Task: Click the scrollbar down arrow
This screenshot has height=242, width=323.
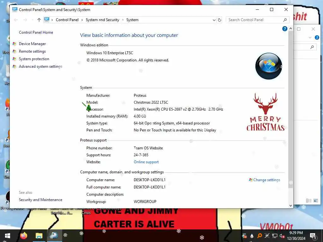Action: click(291, 205)
